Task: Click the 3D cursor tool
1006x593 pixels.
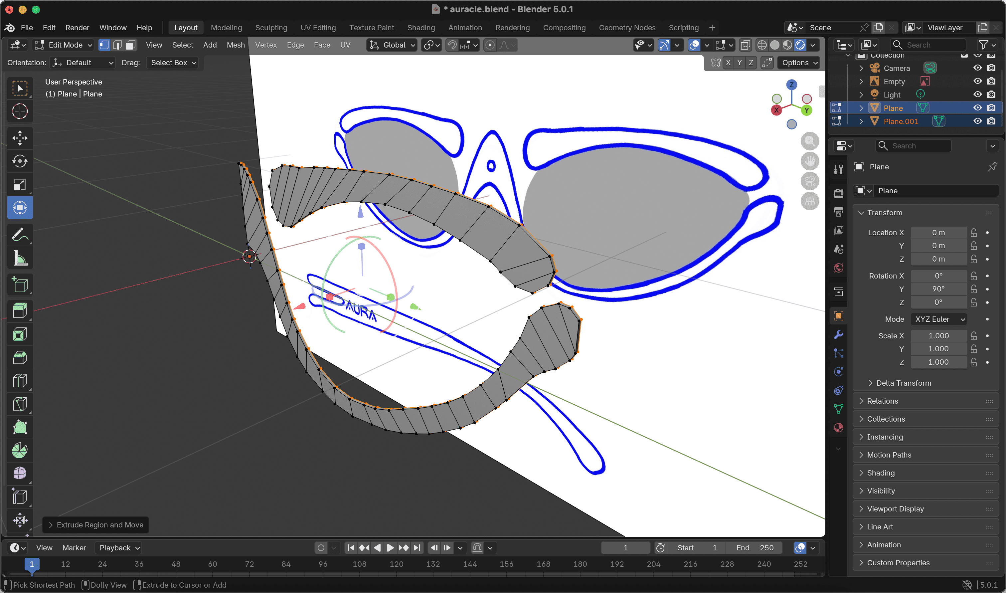Action: 20,111
